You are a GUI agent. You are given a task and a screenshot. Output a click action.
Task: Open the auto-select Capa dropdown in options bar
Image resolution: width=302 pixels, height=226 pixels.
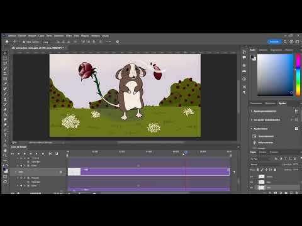pyautogui.click(x=47, y=42)
